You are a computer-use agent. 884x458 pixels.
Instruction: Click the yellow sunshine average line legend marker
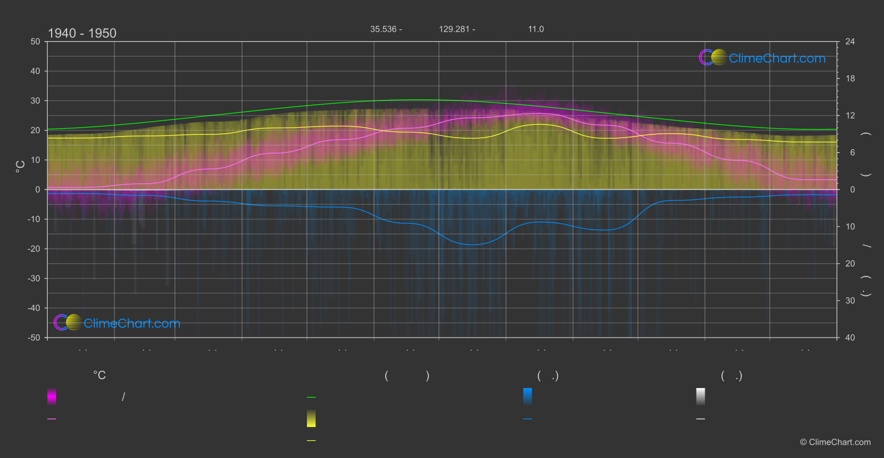tap(311, 441)
